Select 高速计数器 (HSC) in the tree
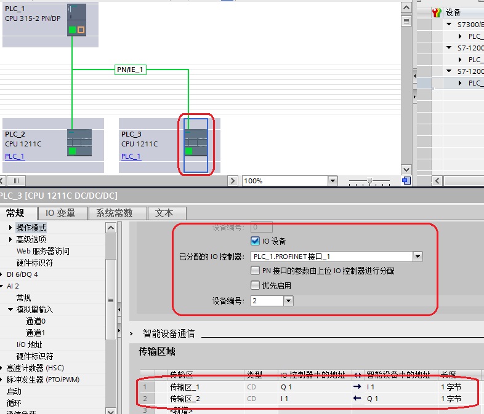Image resolution: width=484 pixels, height=414 pixels. [35, 368]
